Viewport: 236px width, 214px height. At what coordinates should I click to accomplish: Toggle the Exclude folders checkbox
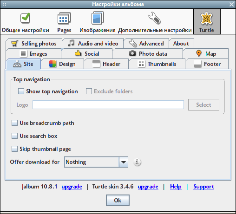(x=89, y=91)
